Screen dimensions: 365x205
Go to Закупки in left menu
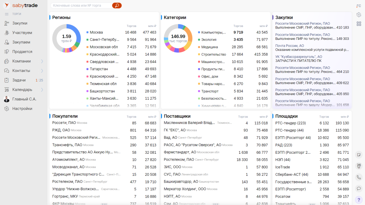point(20,23)
